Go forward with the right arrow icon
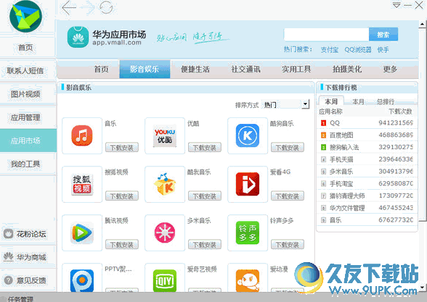 [x=87, y=7]
